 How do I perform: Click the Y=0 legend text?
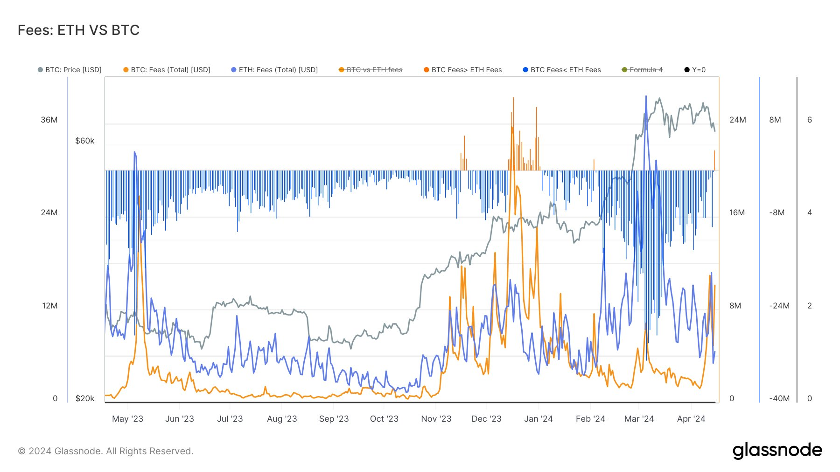click(x=699, y=70)
